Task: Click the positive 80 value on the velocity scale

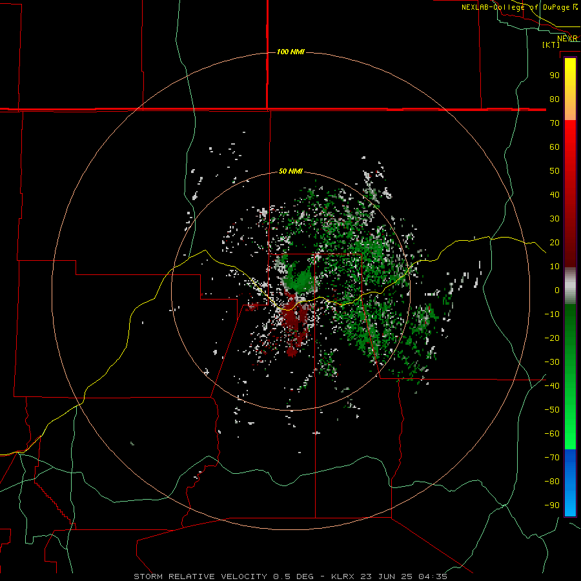Action: pos(555,99)
